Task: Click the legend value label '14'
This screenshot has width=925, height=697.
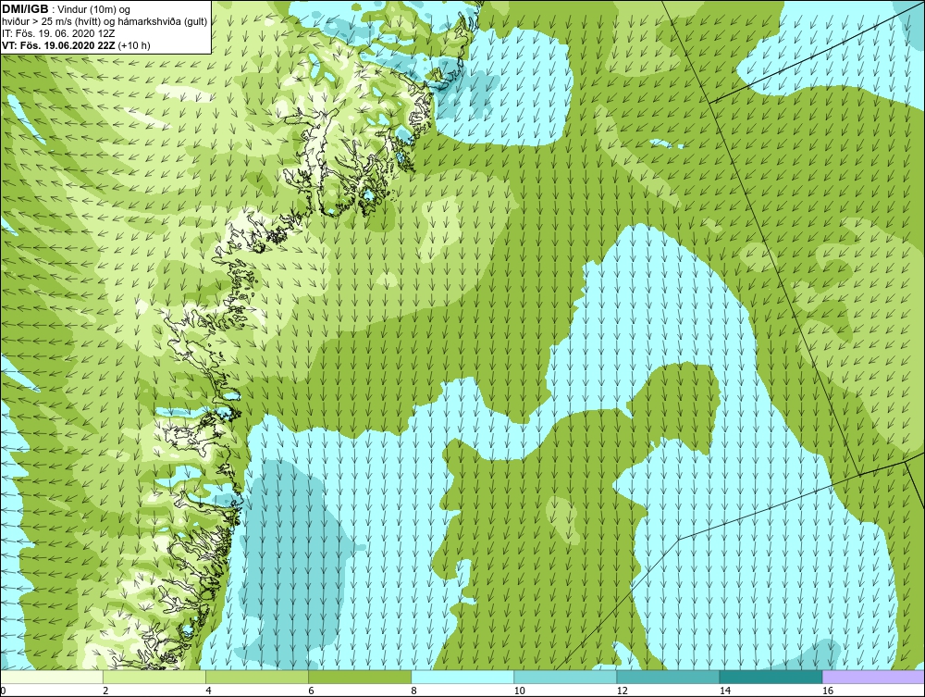Action: click(724, 691)
